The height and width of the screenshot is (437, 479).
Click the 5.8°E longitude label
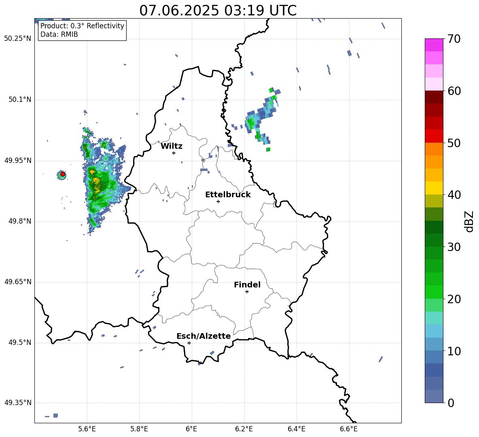coord(139,429)
